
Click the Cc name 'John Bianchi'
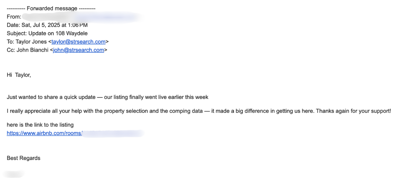pyautogui.click(x=33, y=50)
